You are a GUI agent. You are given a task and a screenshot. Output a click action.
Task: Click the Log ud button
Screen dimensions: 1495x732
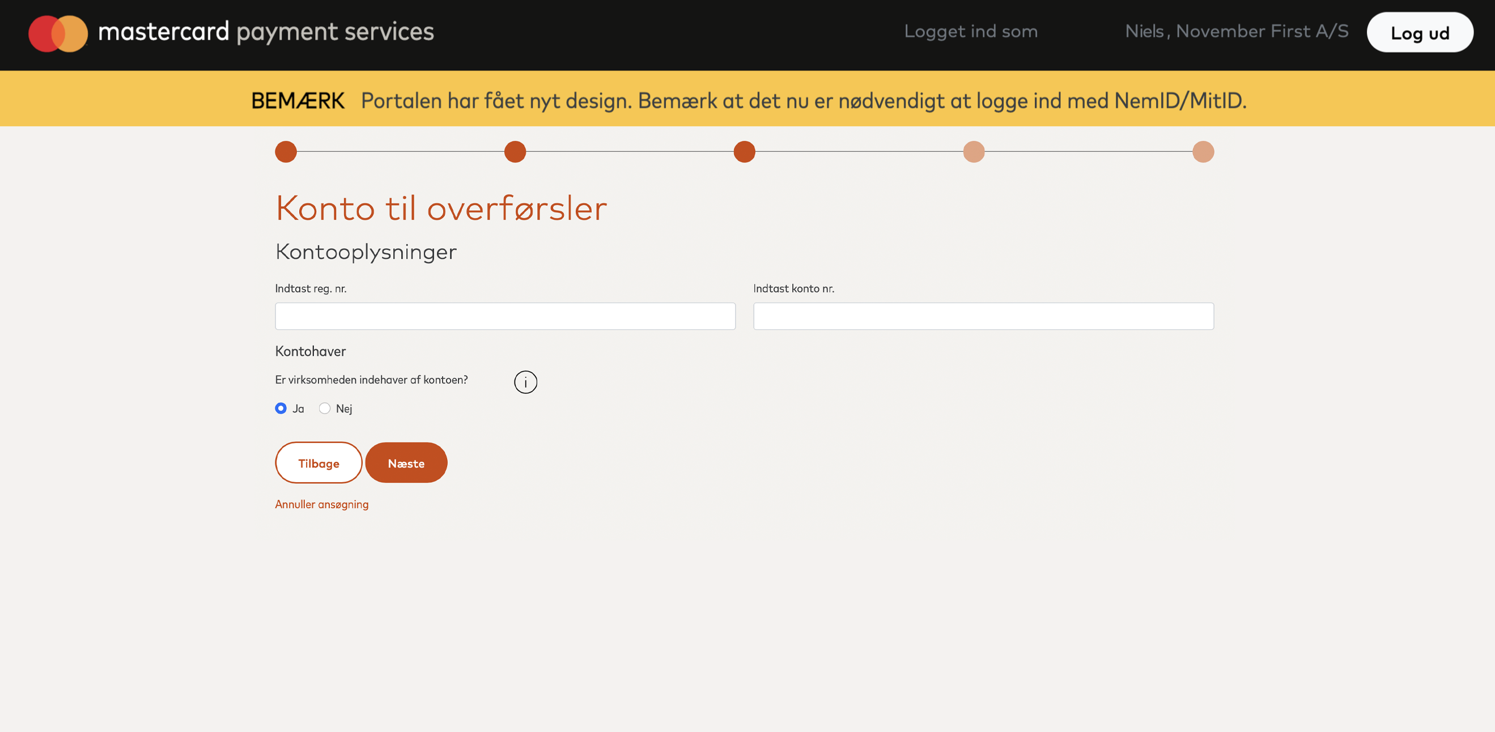(x=1420, y=32)
